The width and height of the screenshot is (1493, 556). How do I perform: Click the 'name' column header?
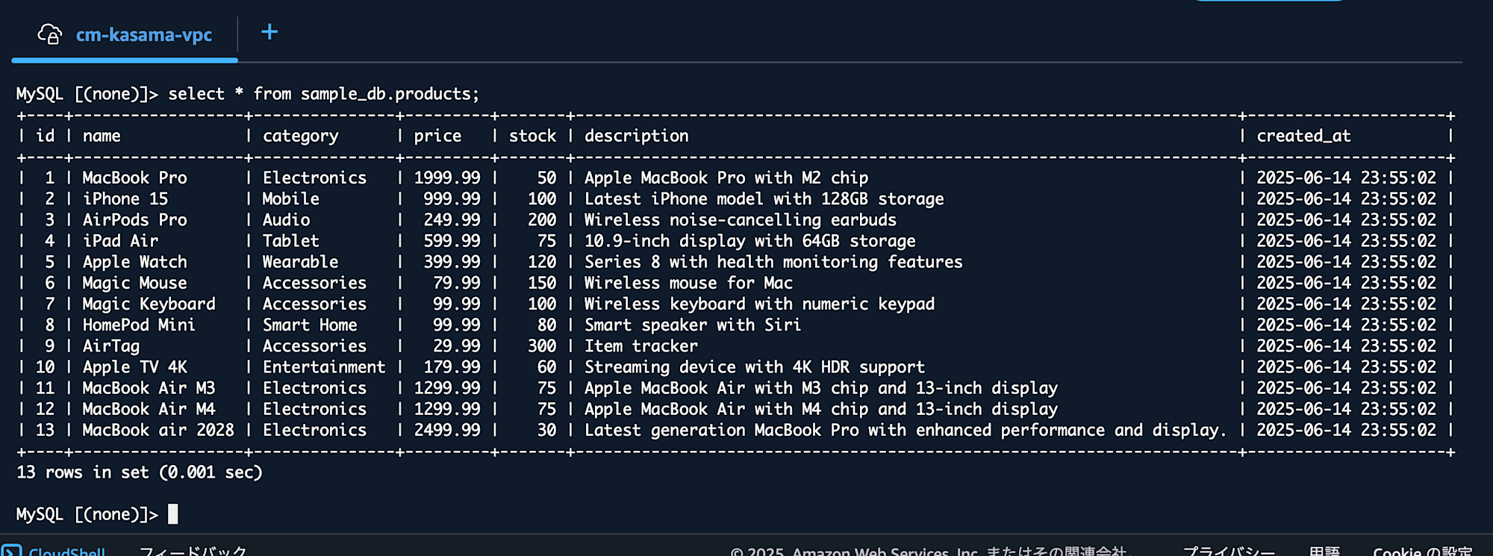(x=102, y=136)
